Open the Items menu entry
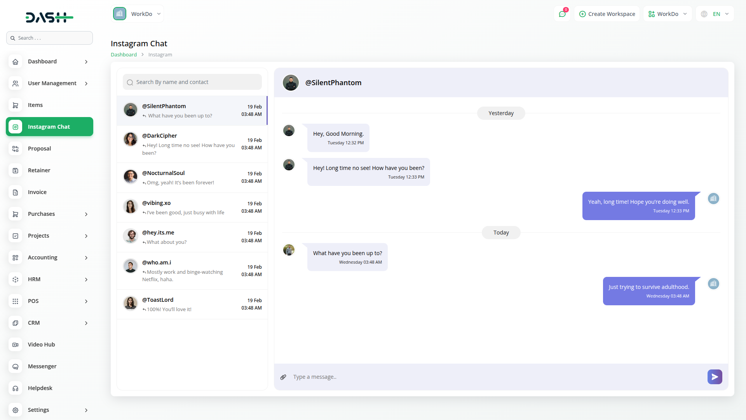 35,105
